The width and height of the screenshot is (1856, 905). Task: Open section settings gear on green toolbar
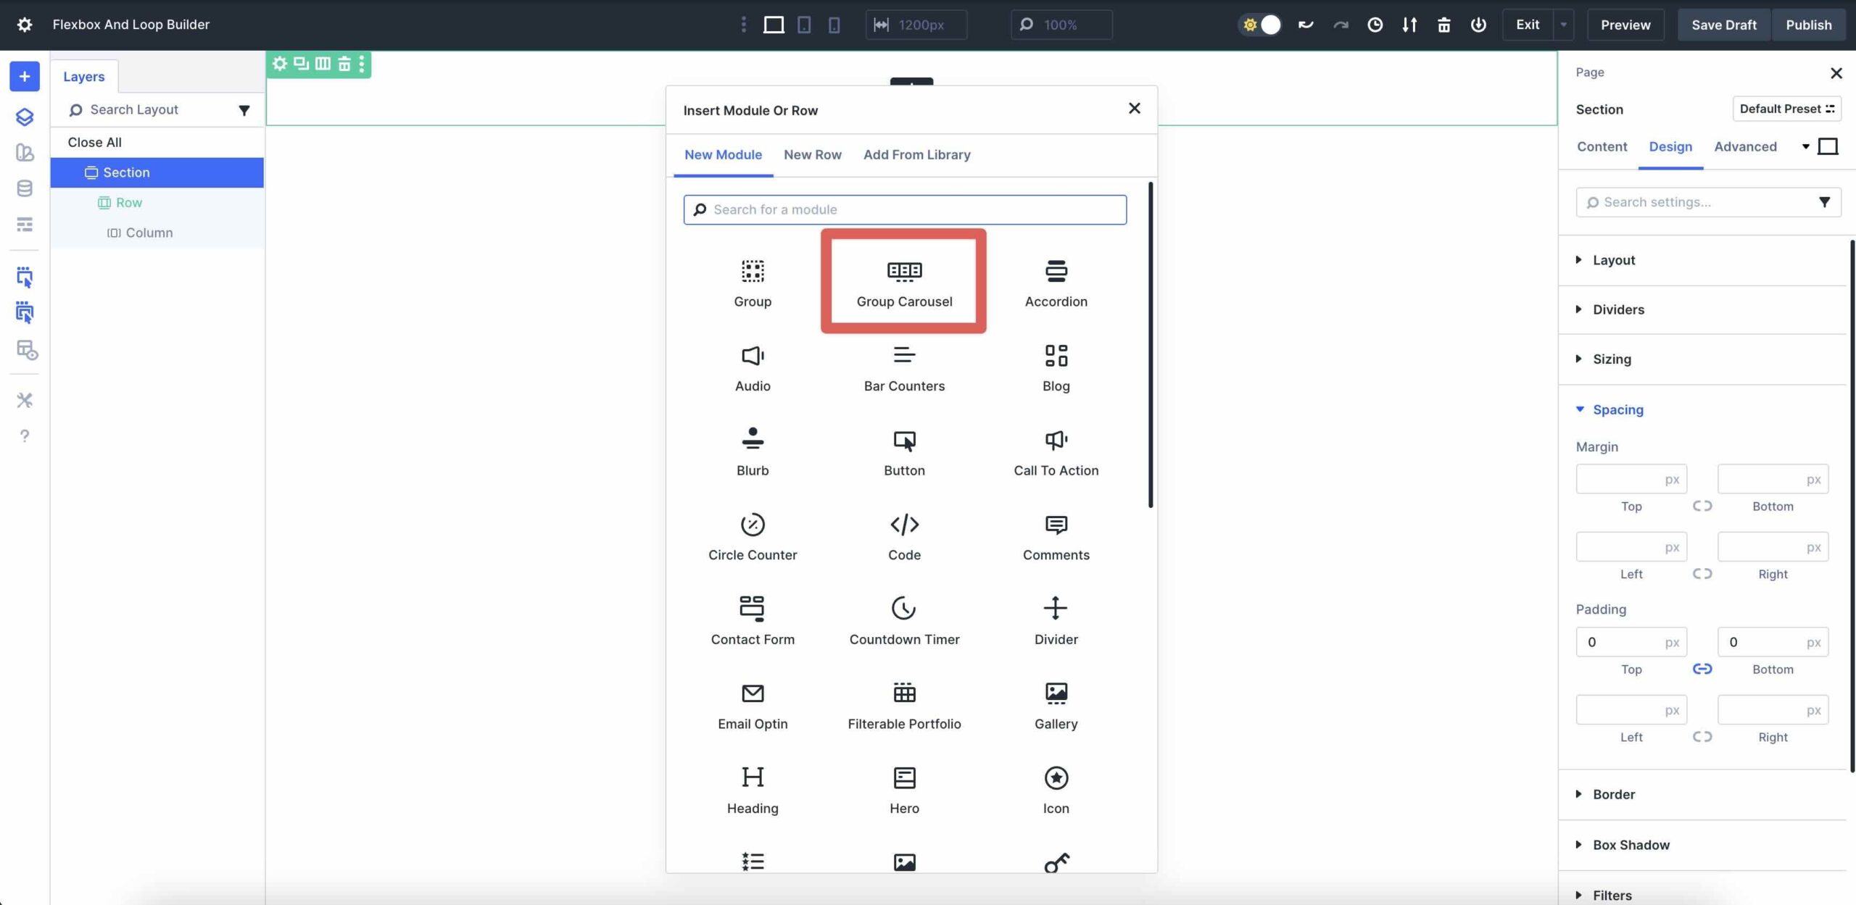click(280, 64)
